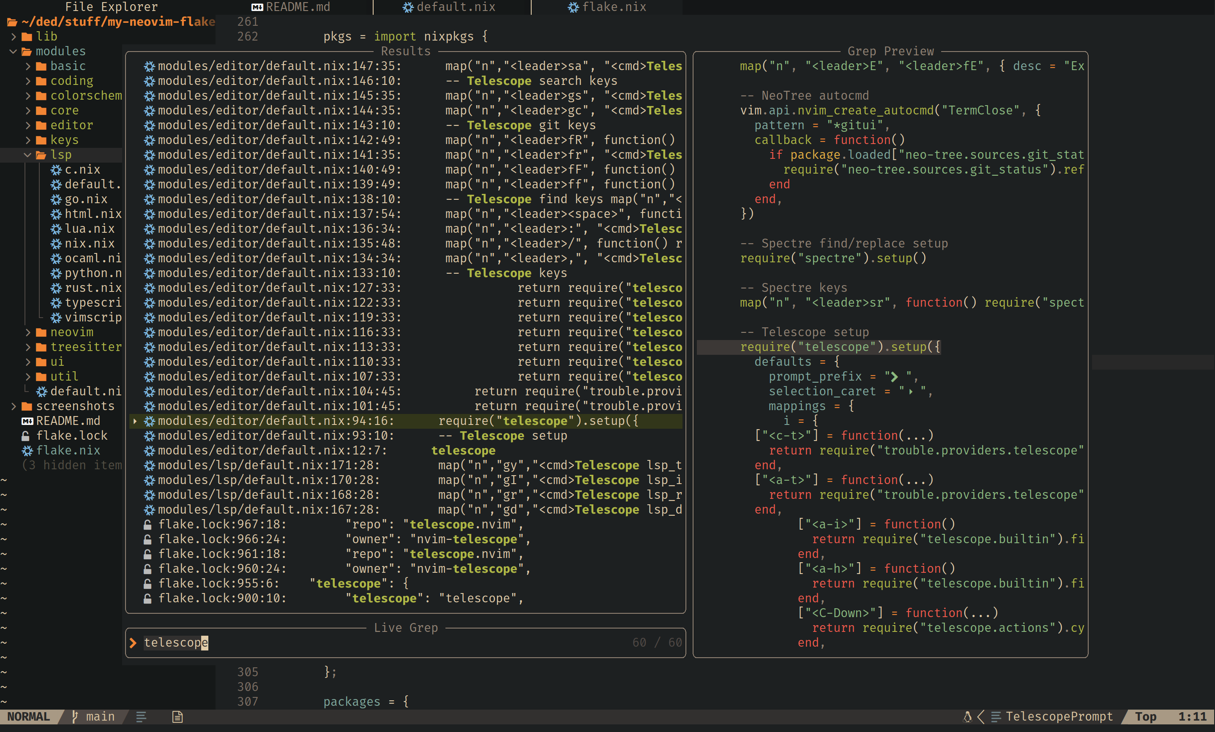Expand the screenshots folder
This screenshot has width=1215, height=732.
(14, 406)
